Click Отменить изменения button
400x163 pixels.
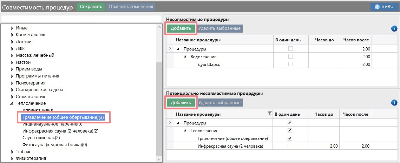pyautogui.click(x=131, y=7)
